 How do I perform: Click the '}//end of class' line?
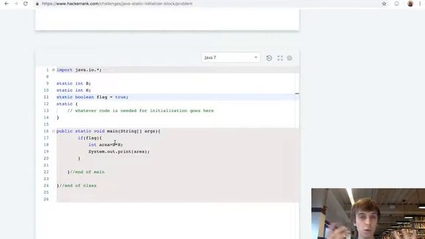tap(76, 186)
